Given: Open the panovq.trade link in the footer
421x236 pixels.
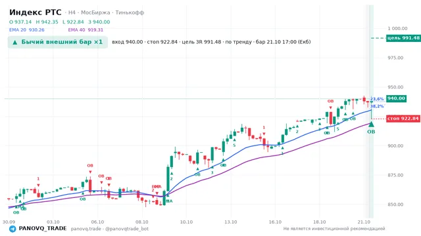Looking at the screenshot, I should [x=86, y=229].
